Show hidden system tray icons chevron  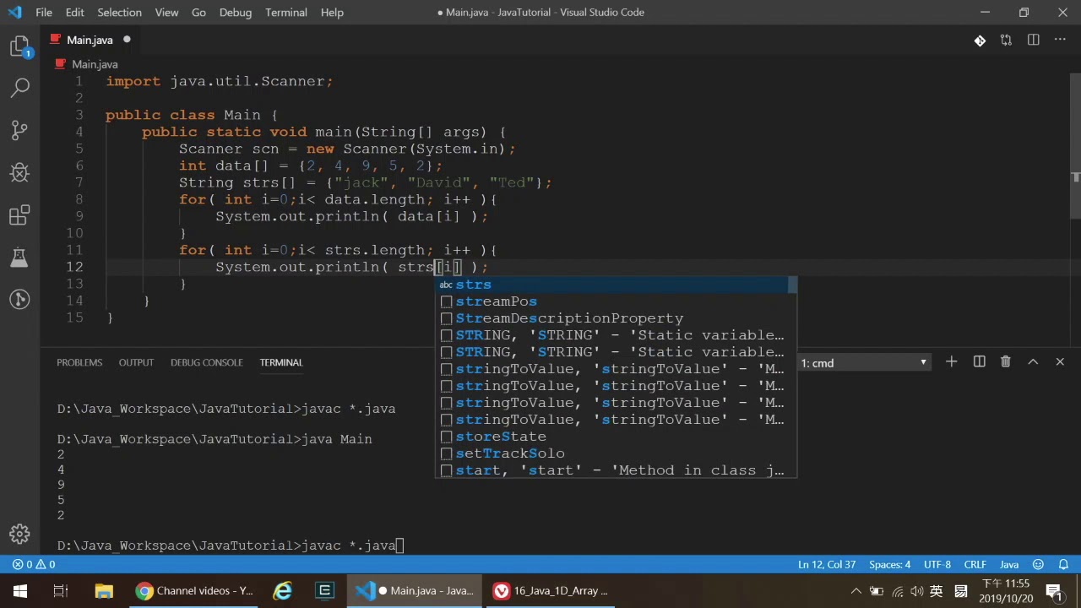coord(856,591)
